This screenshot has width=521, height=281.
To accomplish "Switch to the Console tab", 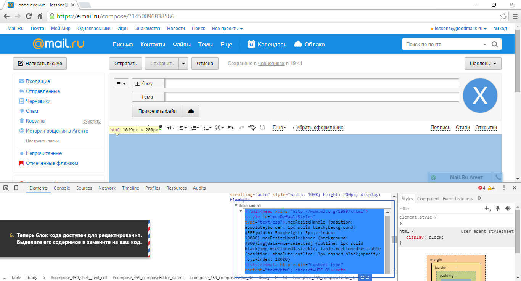I will pyautogui.click(x=62, y=188).
